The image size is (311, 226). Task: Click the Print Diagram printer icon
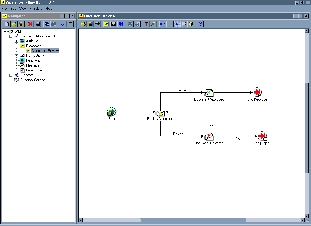(97, 24)
